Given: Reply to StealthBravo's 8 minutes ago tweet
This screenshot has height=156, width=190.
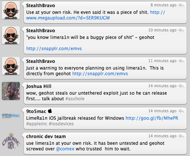Looking at the screenshot, I should coord(181,5).
